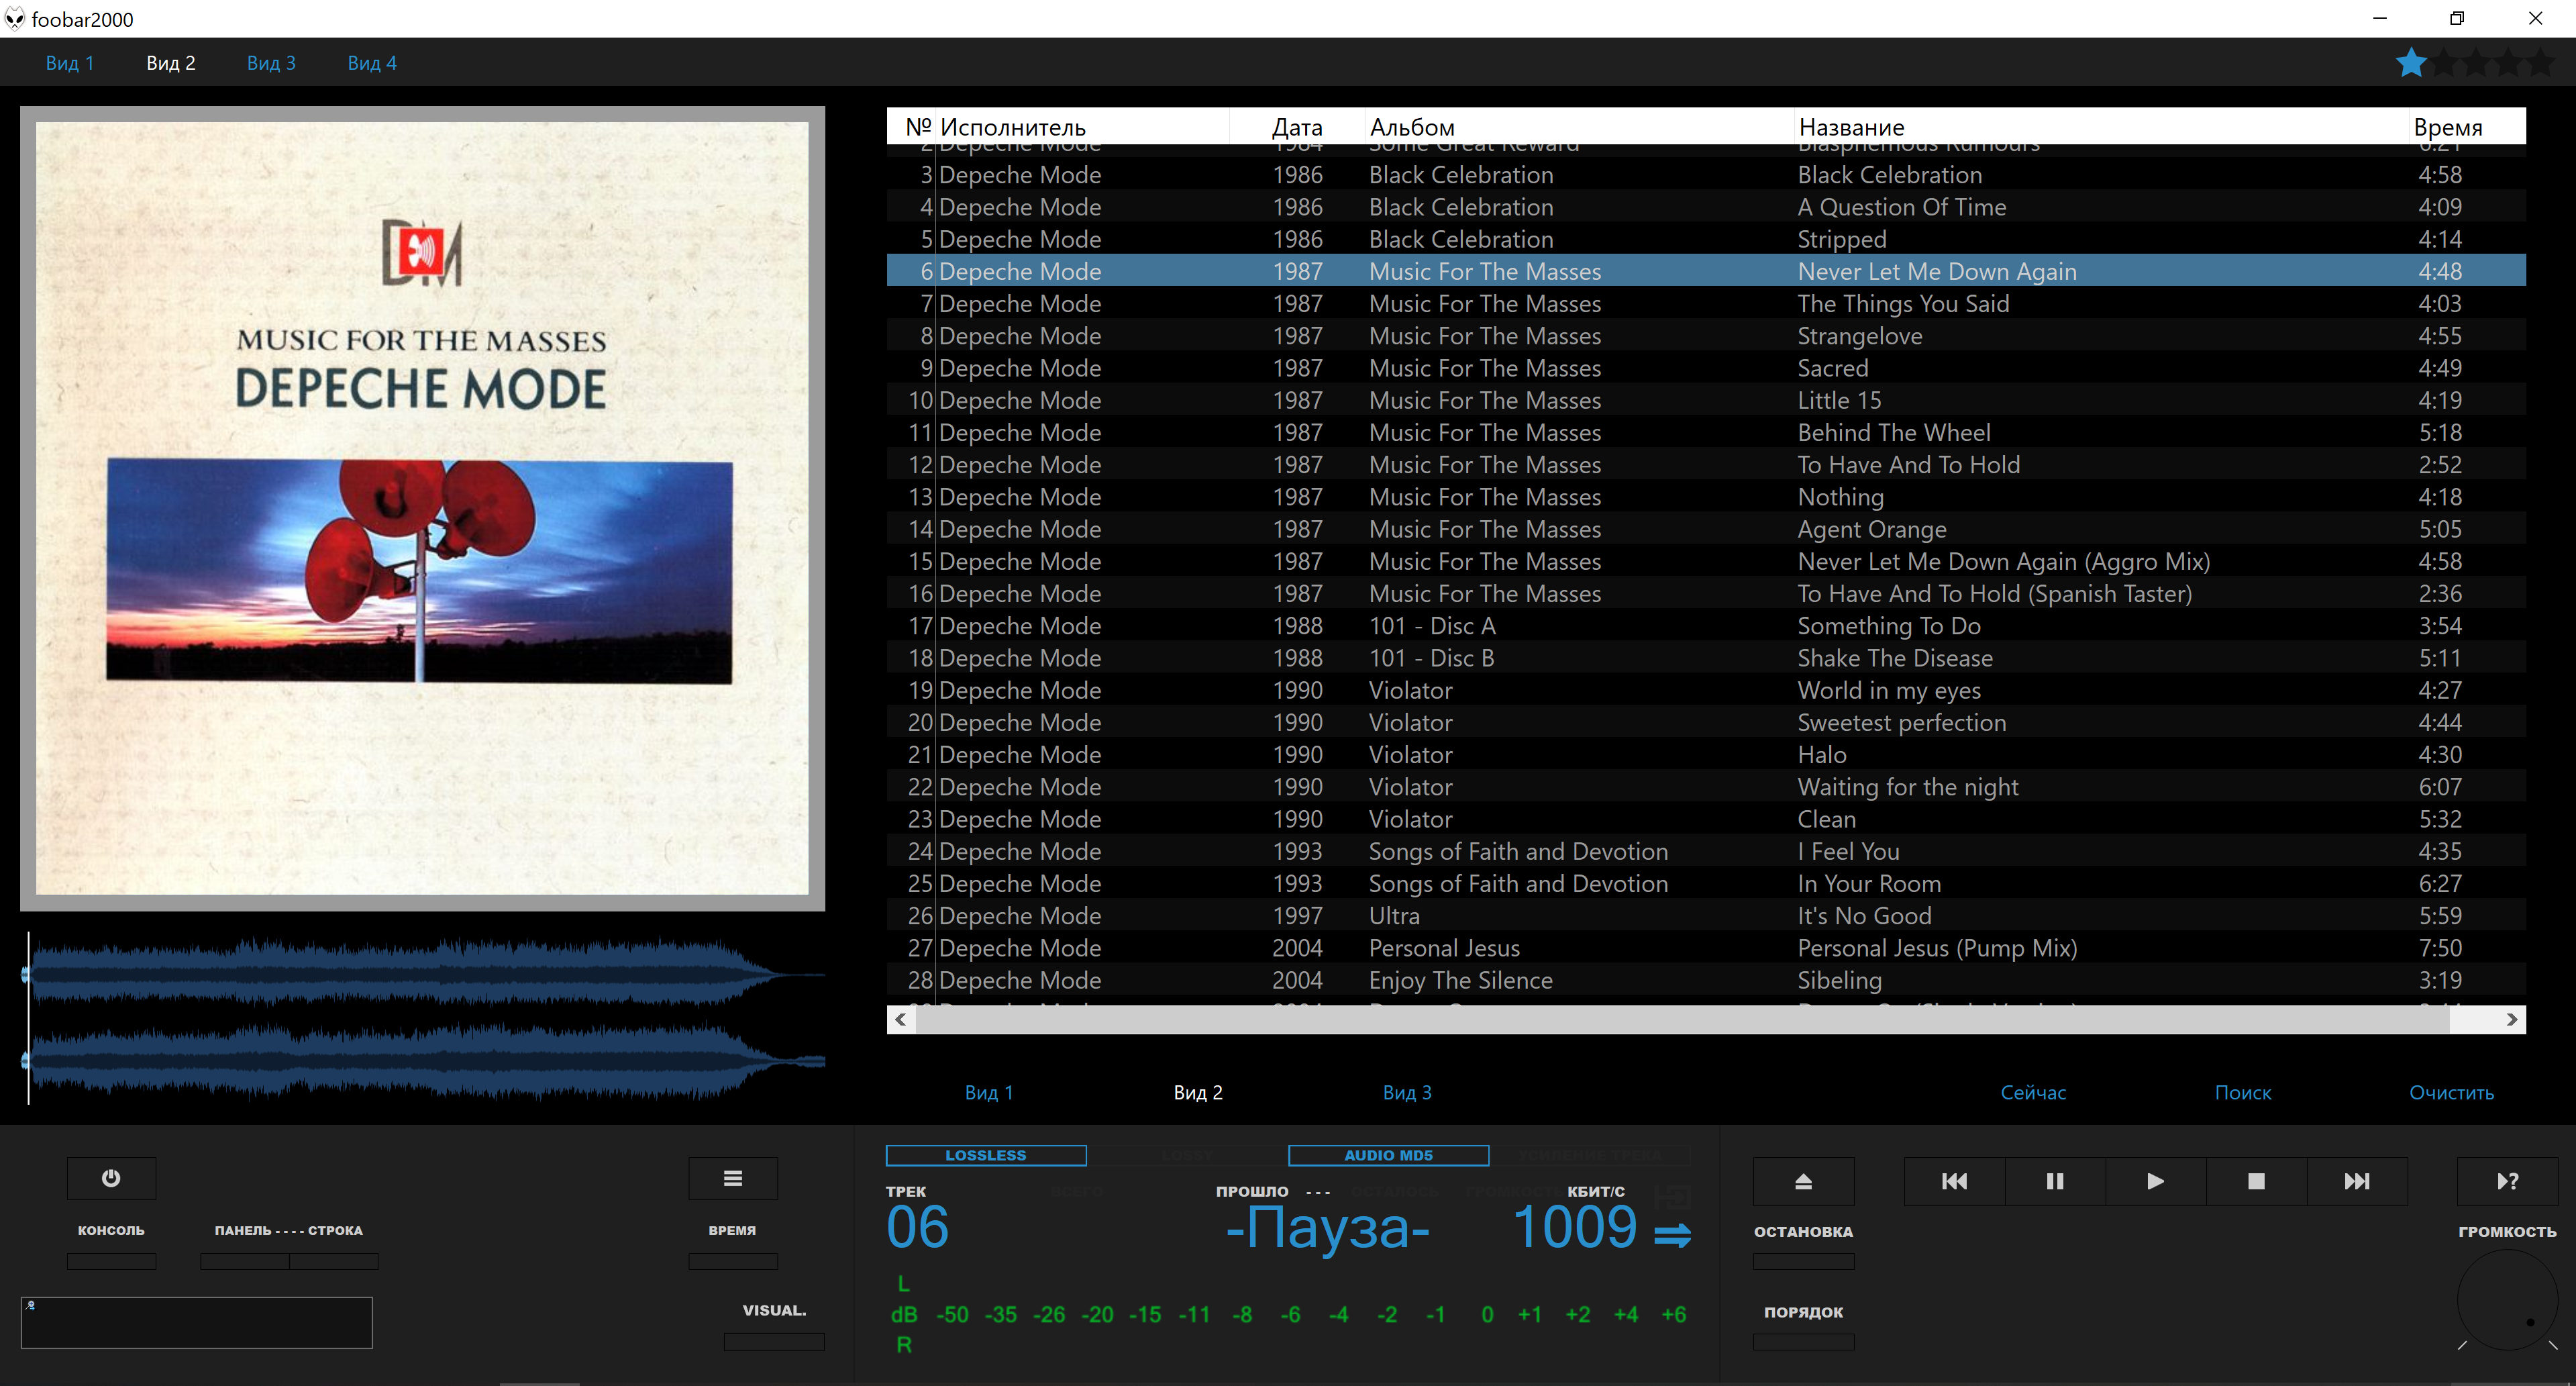Click the play button
This screenshot has width=2576, height=1386.
(2156, 1181)
